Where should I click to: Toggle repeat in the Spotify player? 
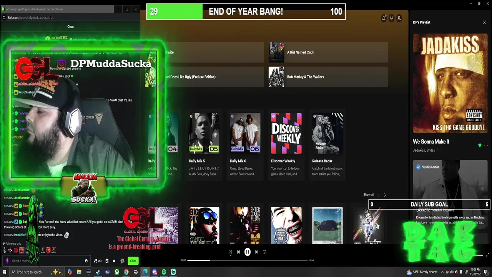(x=264, y=252)
